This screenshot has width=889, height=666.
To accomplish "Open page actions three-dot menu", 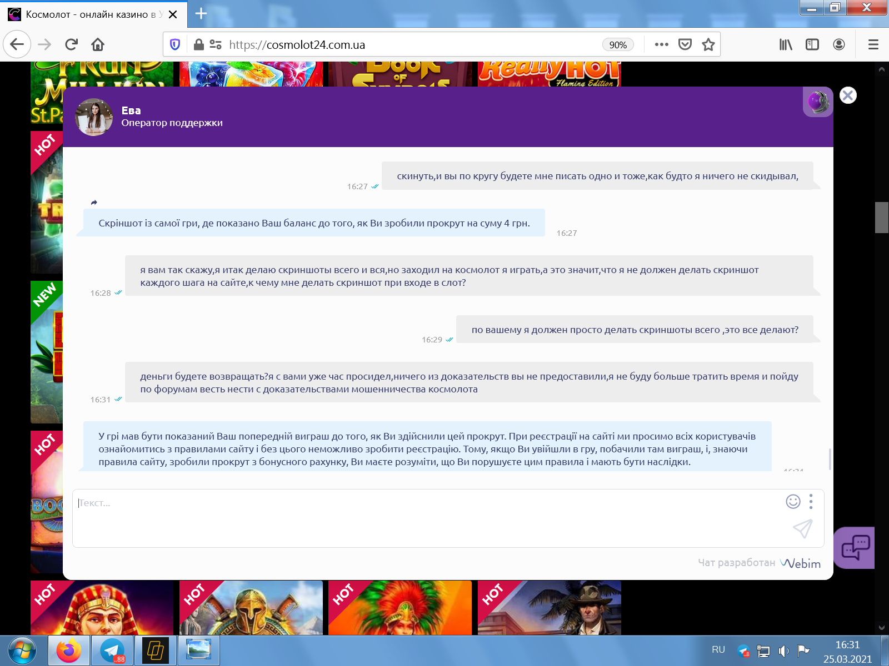I will (661, 44).
